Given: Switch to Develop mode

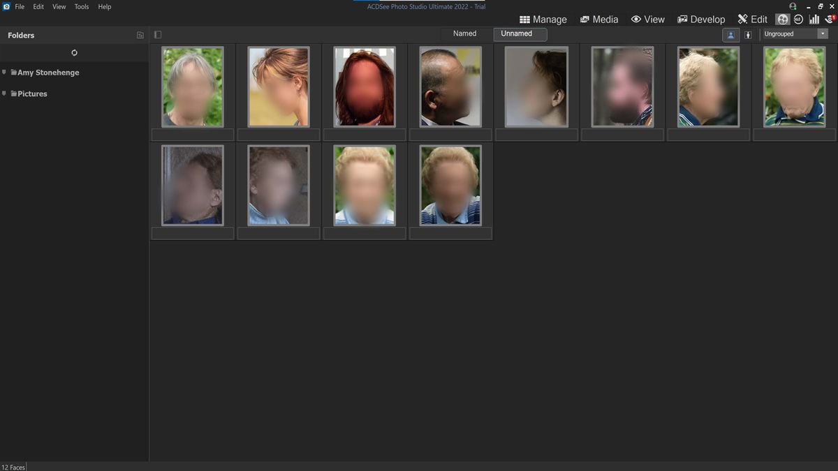Looking at the screenshot, I should coord(701,20).
